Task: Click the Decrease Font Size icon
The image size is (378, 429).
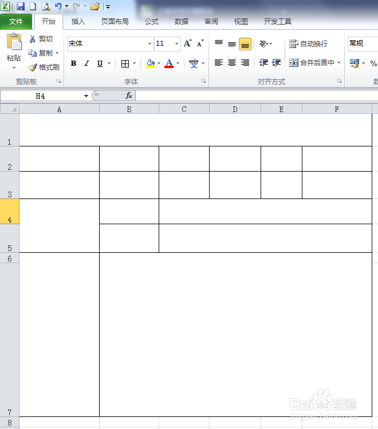Action: pyautogui.click(x=200, y=43)
